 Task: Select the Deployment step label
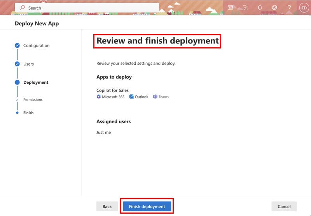click(x=36, y=82)
